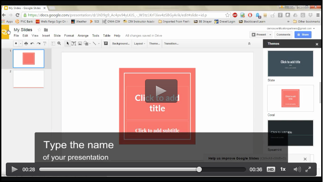Click the Google Slides home logo icon

pyautogui.click(x=5, y=32)
